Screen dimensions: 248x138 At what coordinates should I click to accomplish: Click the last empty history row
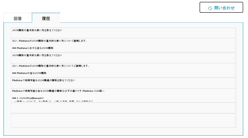(x=123, y=120)
